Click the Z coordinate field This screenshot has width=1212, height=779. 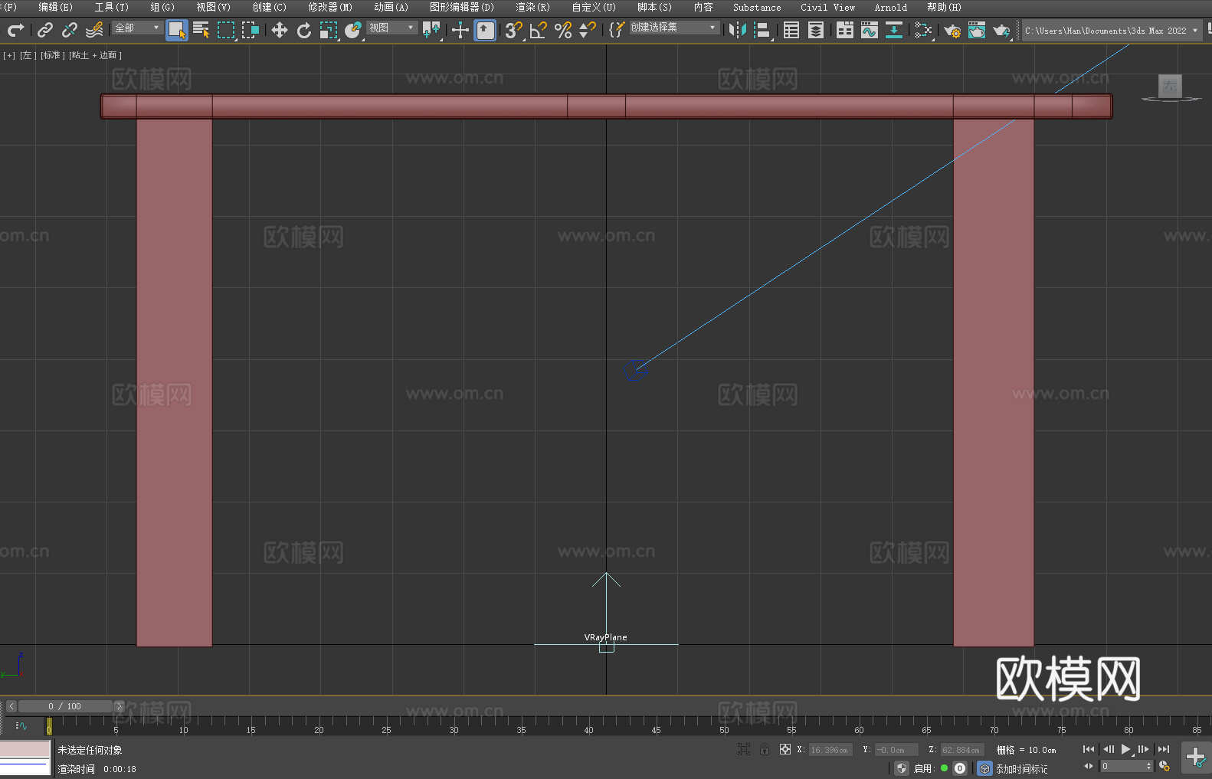click(x=961, y=750)
